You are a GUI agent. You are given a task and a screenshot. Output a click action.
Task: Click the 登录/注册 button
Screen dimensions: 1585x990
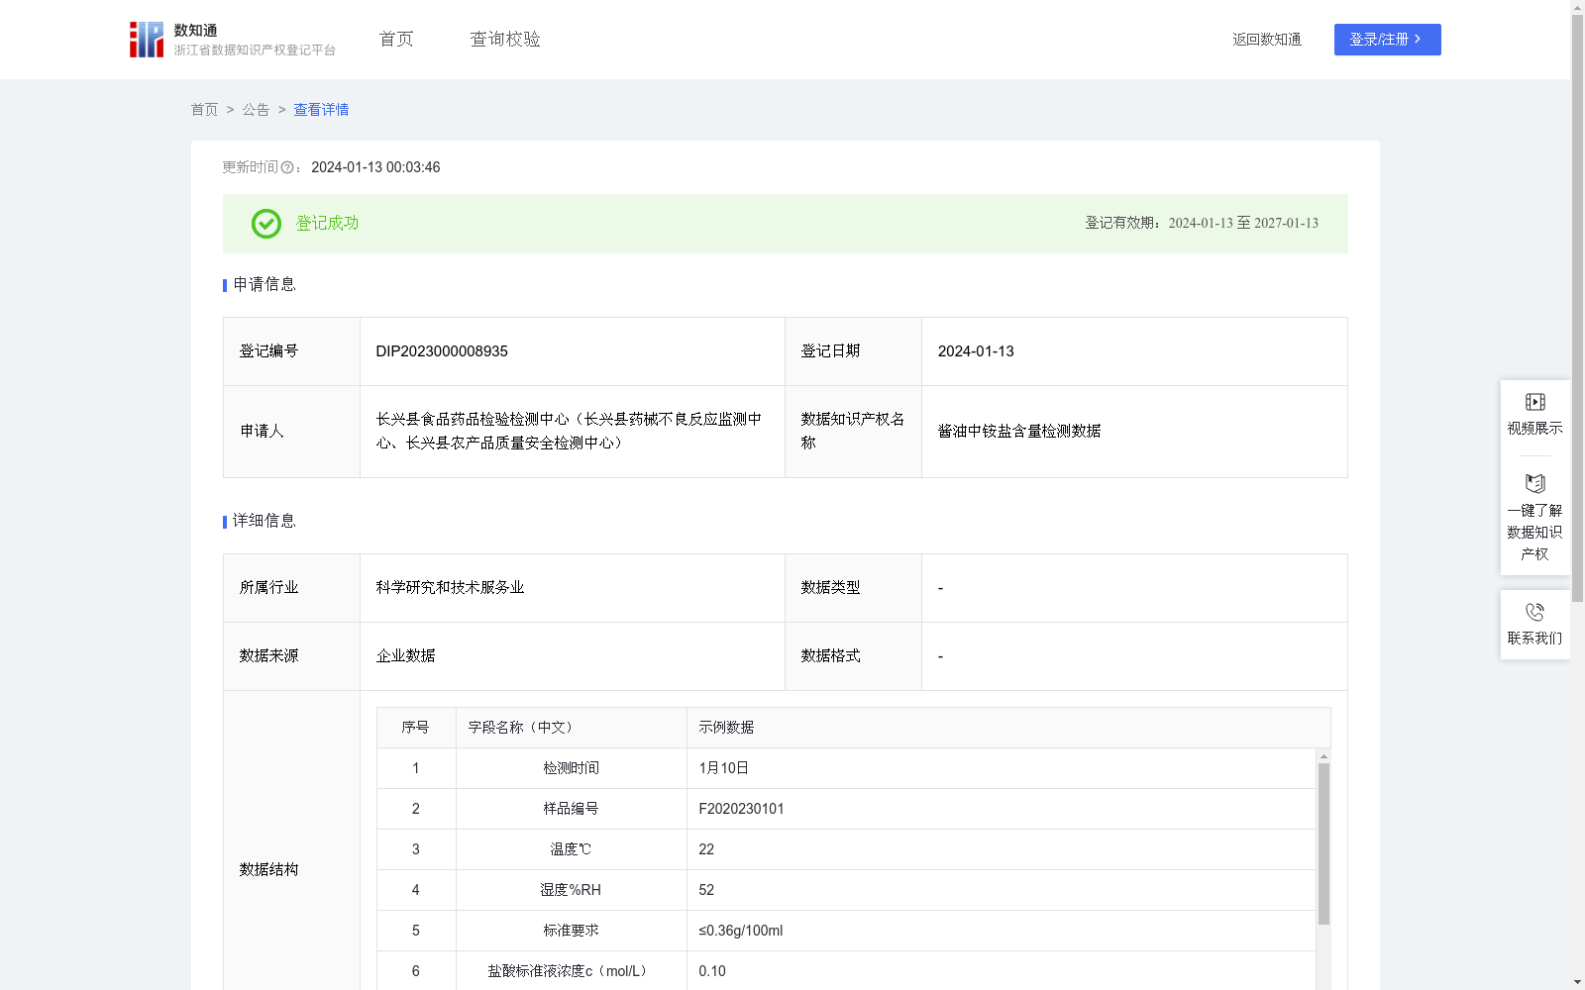coord(1387,40)
